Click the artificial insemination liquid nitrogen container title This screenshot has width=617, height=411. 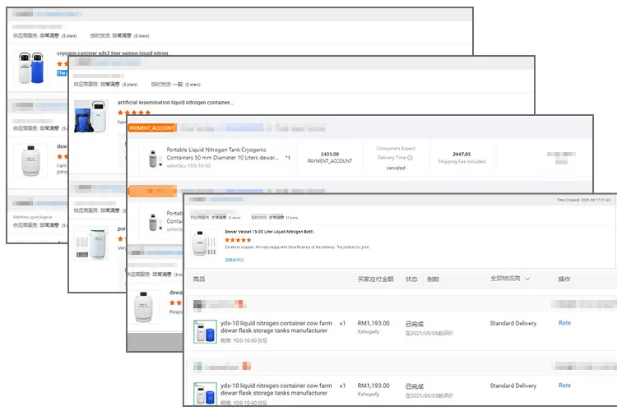point(175,103)
